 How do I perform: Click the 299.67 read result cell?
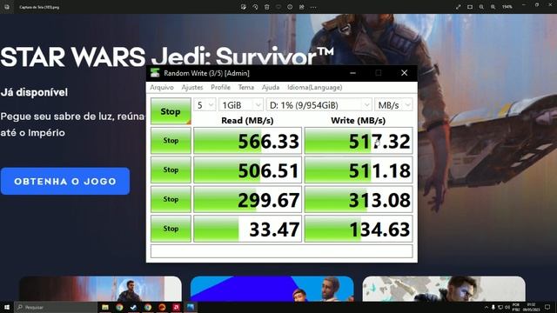pos(247,199)
